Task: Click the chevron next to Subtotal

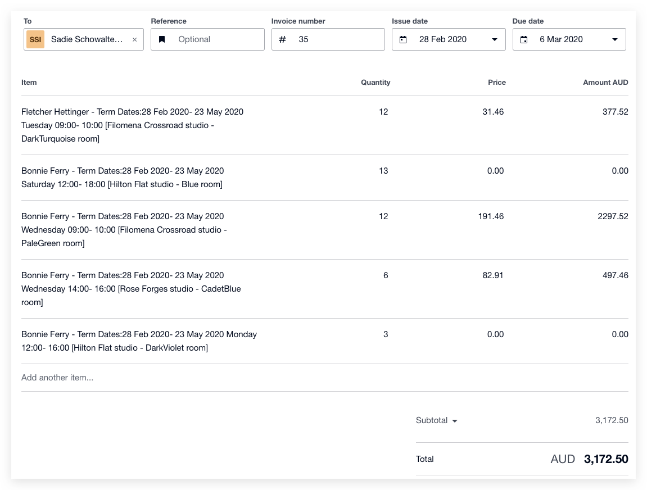Action: pos(455,420)
